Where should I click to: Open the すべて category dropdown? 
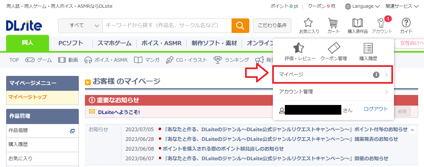[x=80, y=26]
